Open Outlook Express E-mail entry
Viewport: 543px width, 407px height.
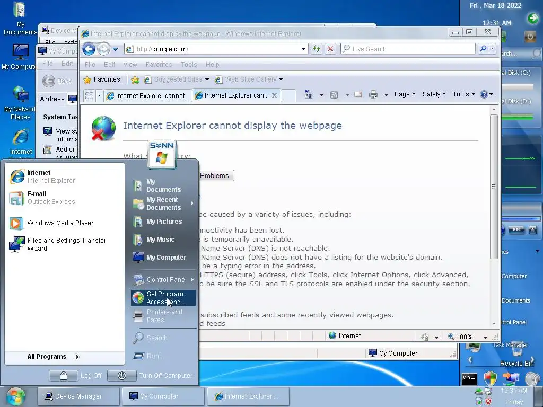pos(64,198)
